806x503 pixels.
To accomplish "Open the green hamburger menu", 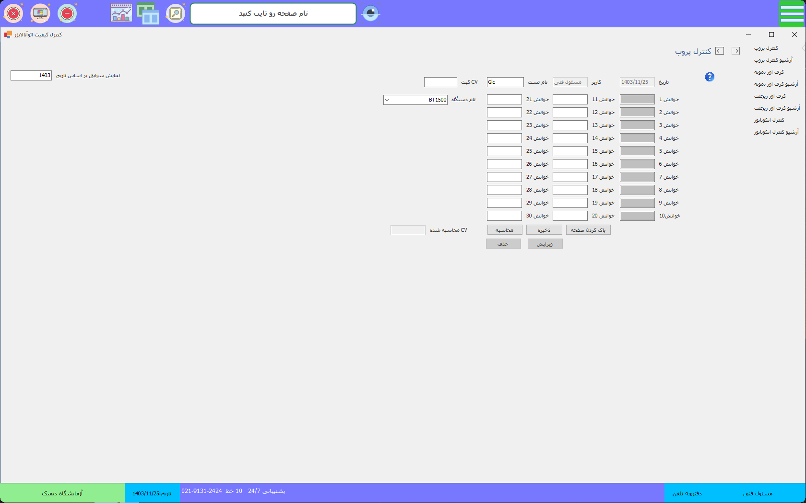I will tap(792, 13).
